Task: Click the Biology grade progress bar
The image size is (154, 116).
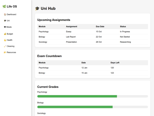Action: [93, 107]
